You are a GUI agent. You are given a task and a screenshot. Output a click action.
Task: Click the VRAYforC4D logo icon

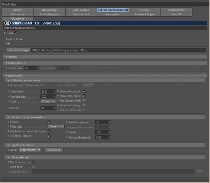[x=7, y=23]
